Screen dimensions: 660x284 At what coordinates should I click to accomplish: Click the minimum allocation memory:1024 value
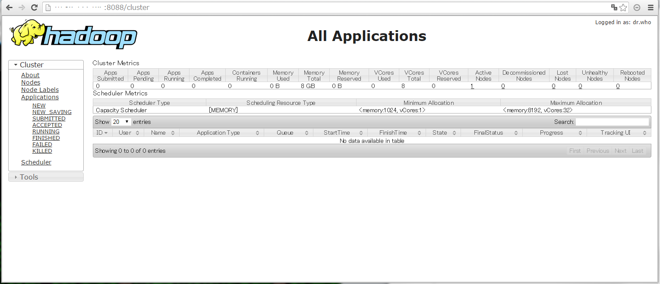coord(392,110)
